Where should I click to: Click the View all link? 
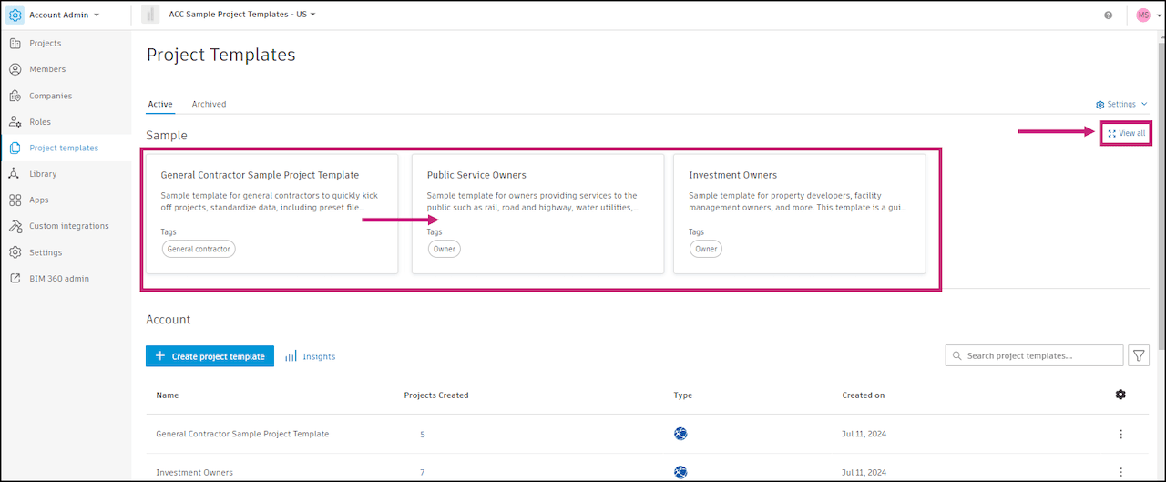[1126, 133]
